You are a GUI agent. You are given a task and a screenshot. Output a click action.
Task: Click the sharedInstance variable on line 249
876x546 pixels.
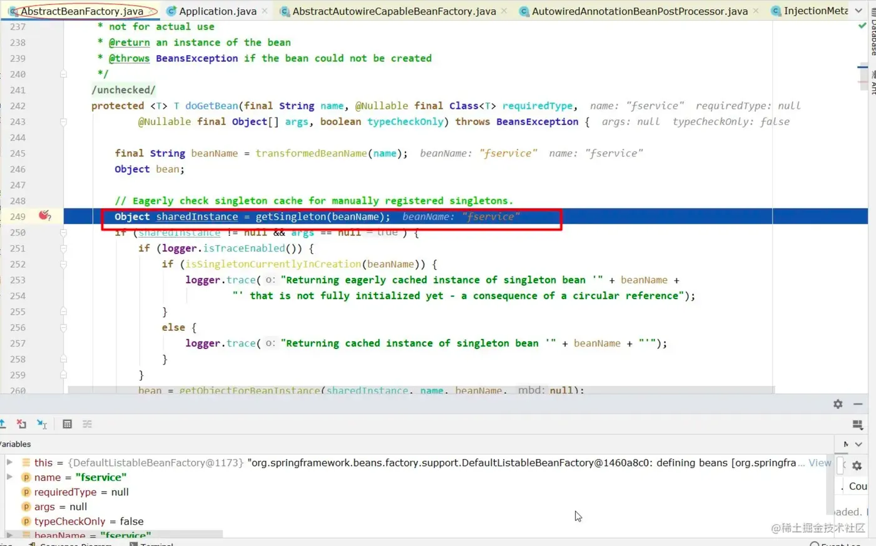pos(197,216)
